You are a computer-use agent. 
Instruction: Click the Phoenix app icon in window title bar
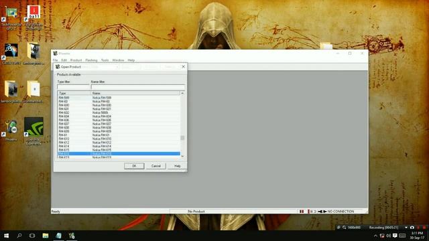(55, 54)
